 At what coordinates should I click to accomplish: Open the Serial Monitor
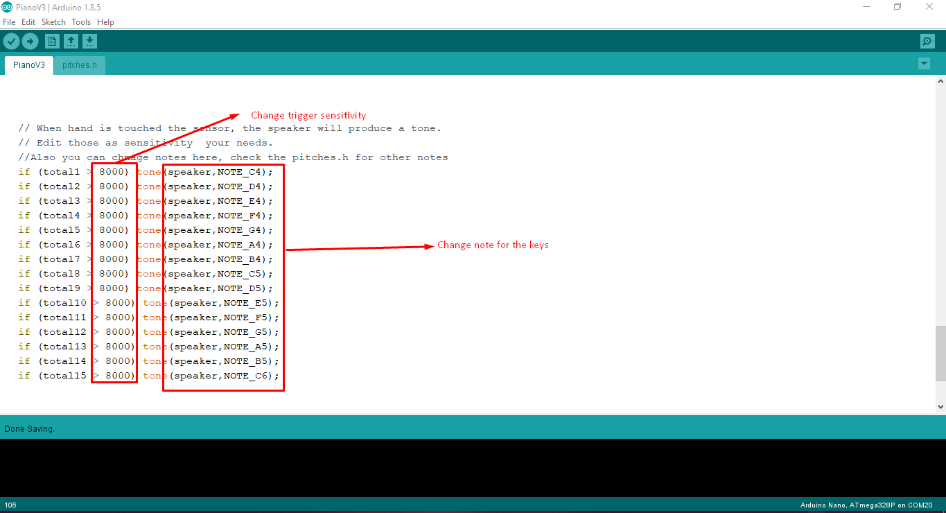(x=927, y=42)
